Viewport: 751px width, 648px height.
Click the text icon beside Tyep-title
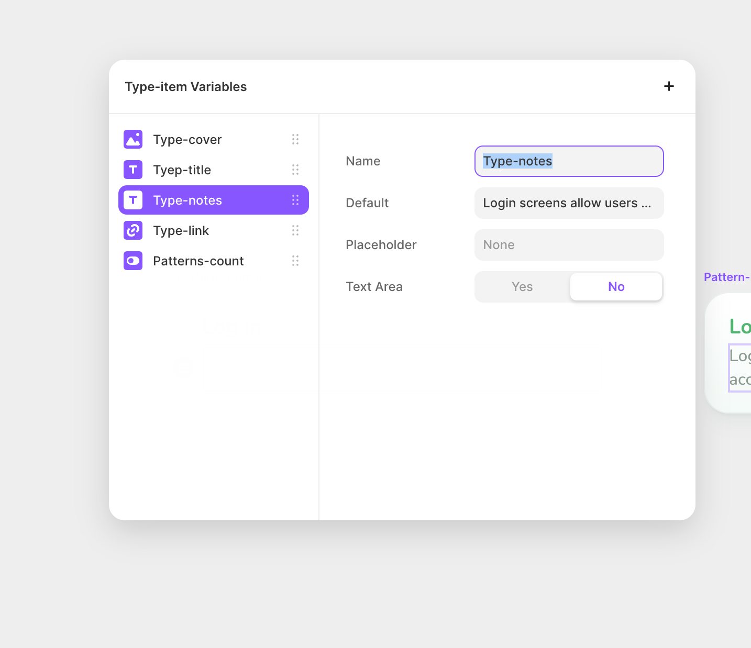pyautogui.click(x=133, y=170)
